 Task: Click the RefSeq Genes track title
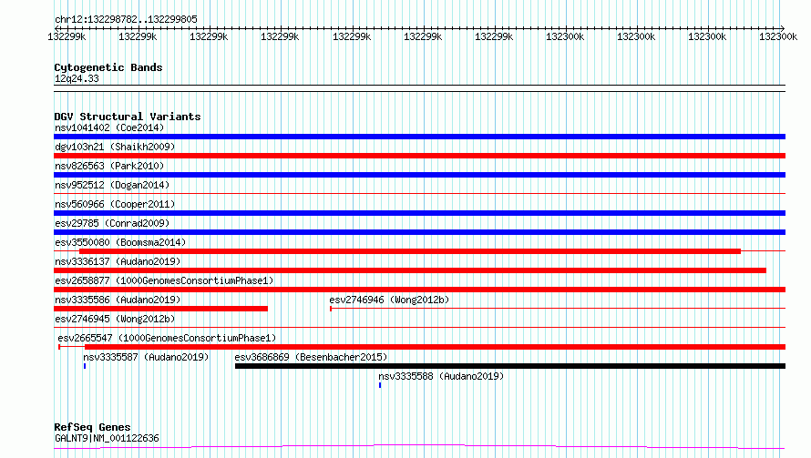coord(92,427)
